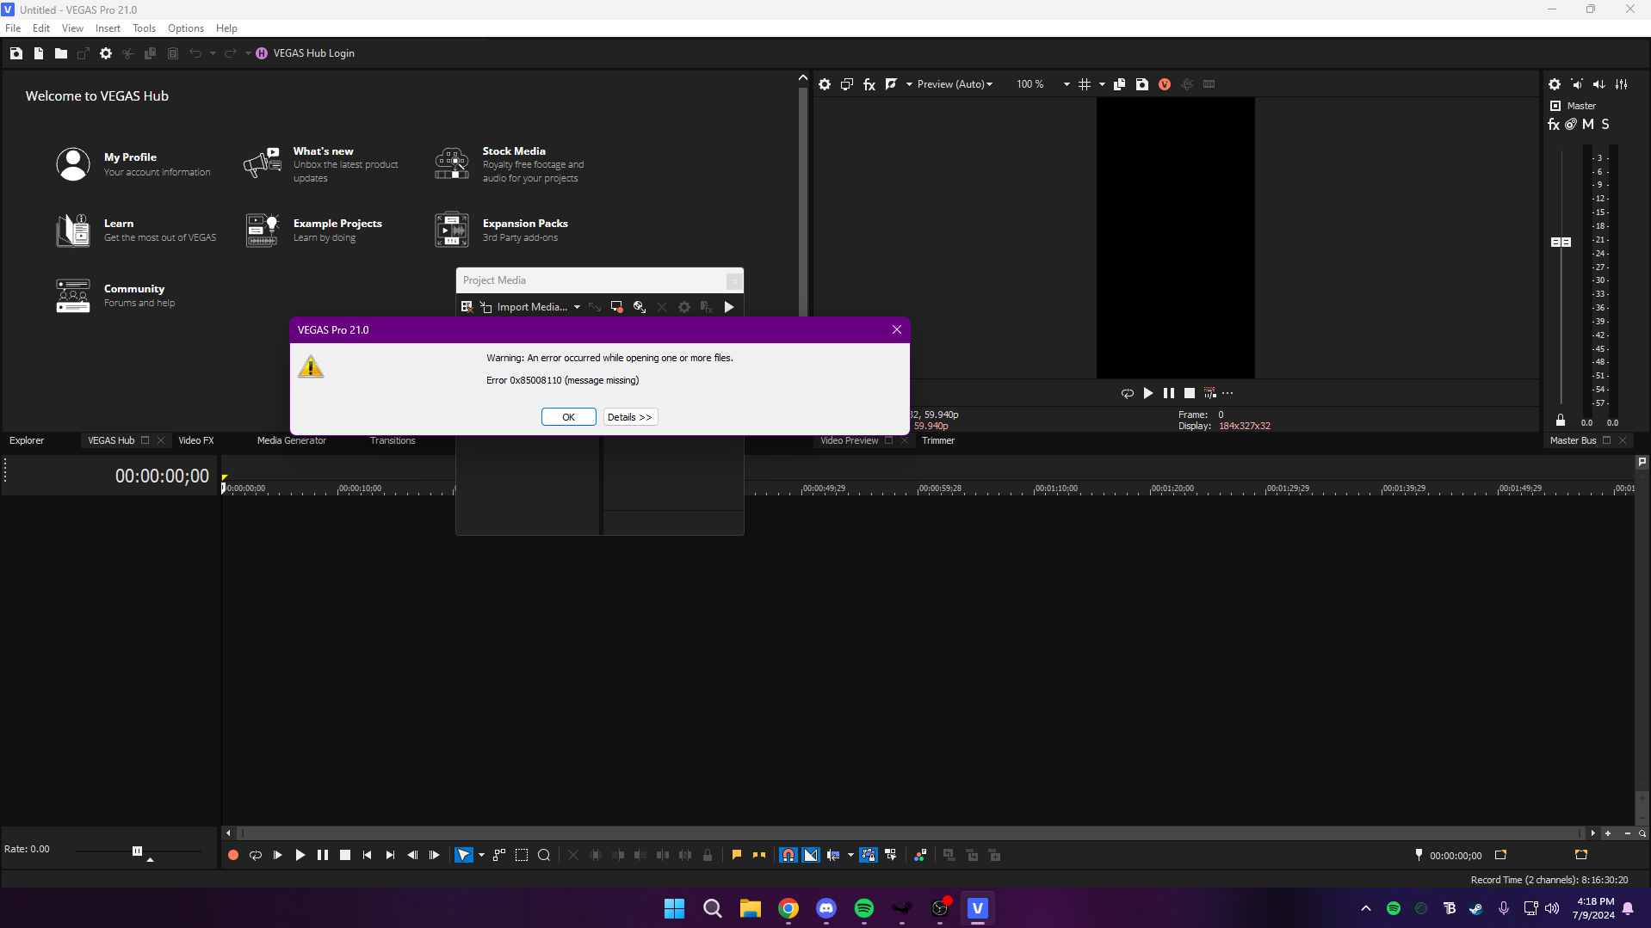
Task: Switch to the Media Generator tab
Action: [x=292, y=440]
